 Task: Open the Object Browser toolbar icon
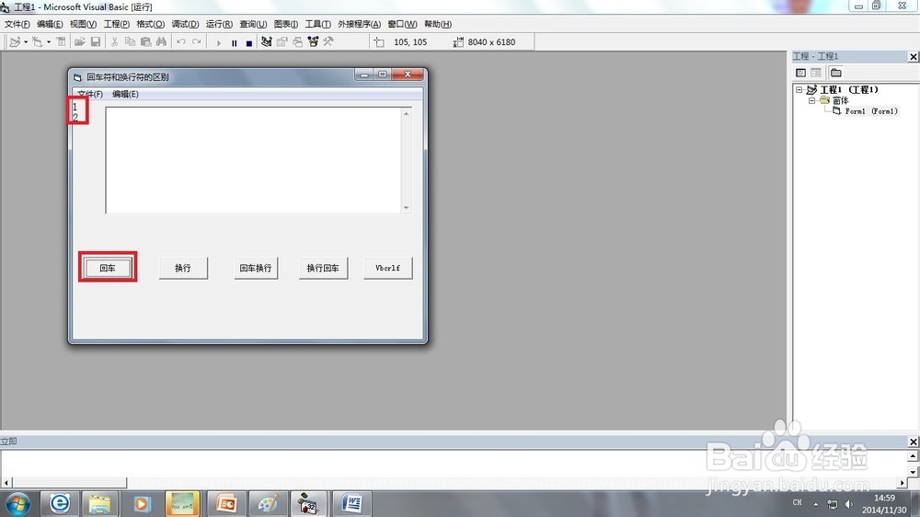pyautogui.click(x=314, y=41)
